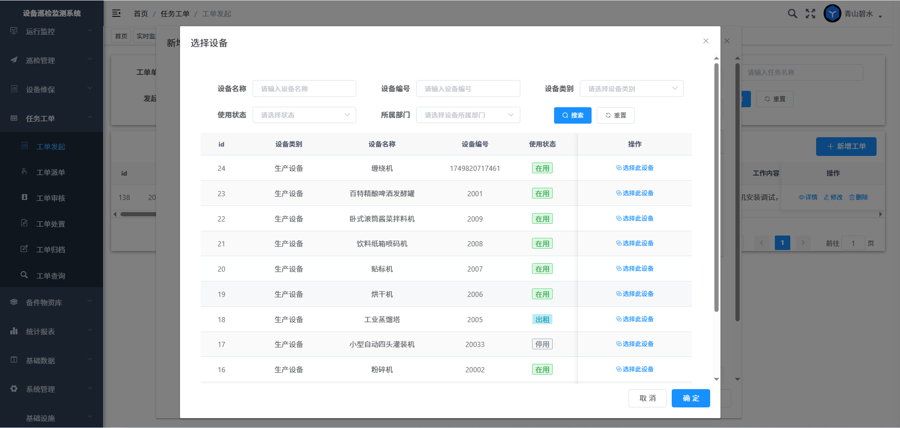Screen dimensions: 900x428
Task: Select device 缠绕机 via 选择此设备
Action: coord(635,168)
